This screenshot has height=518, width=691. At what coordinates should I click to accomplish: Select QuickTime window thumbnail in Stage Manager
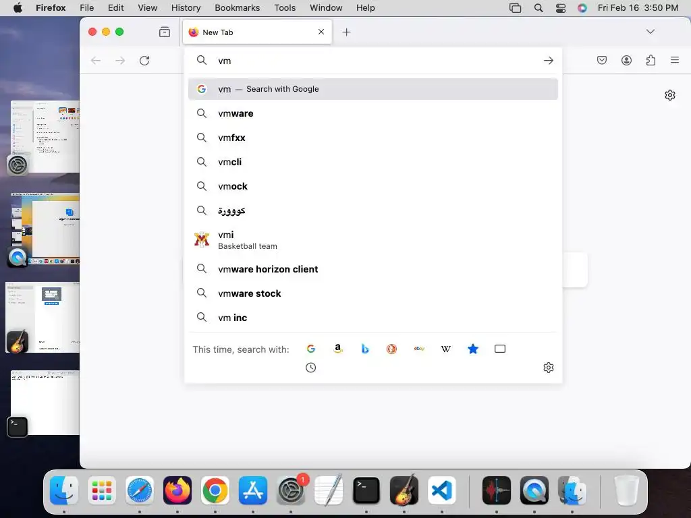(x=44, y=228)
